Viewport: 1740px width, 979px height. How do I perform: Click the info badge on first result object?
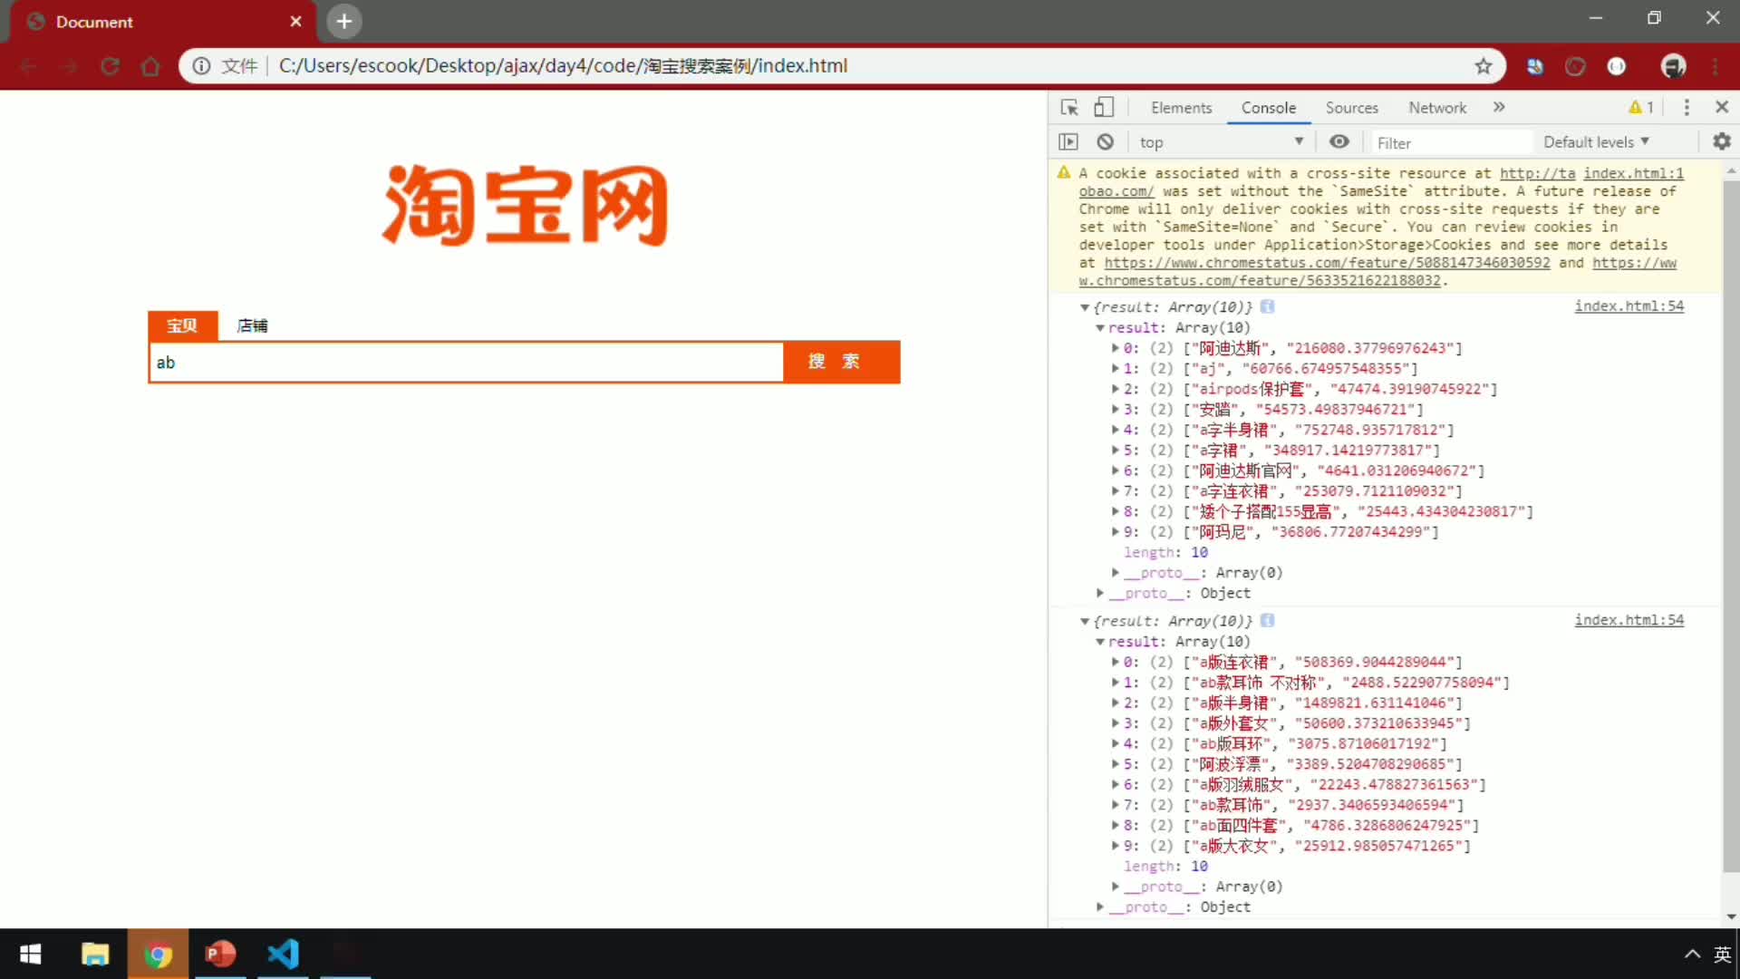coord(1267,306)
